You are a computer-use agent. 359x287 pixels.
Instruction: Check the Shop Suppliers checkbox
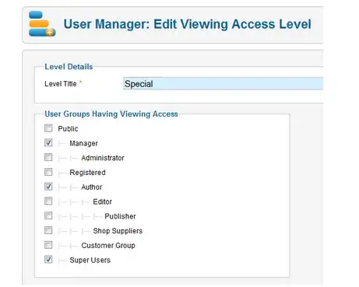[x=48, y=230]
